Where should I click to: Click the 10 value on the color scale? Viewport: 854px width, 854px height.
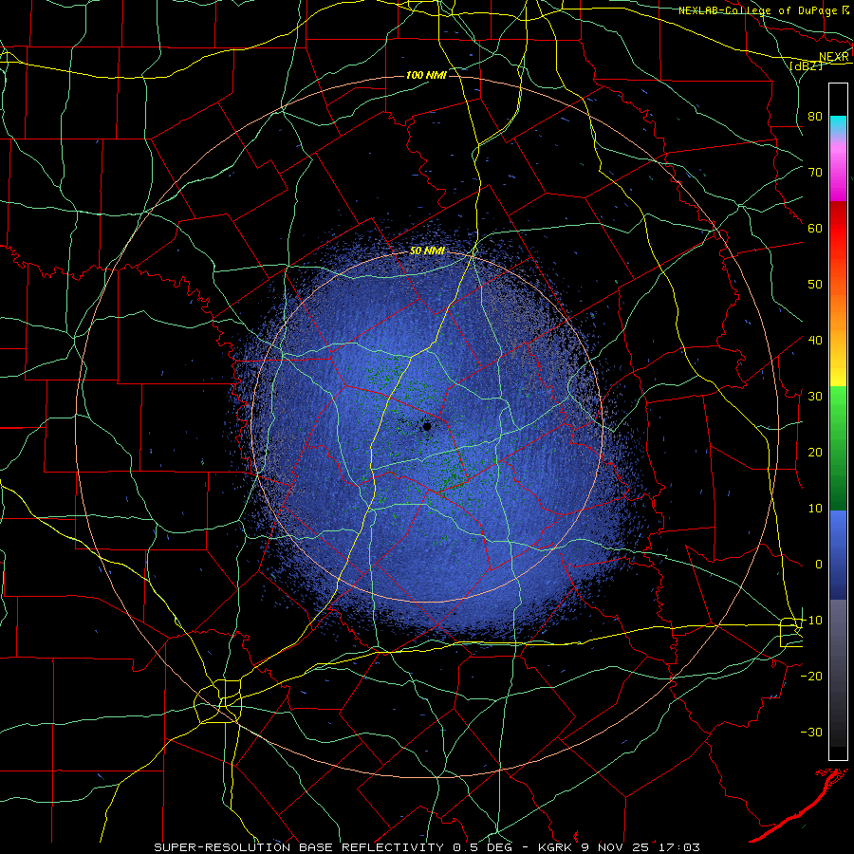[815, 509]
